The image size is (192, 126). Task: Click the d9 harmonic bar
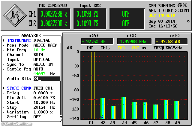(x=177, y=110)
